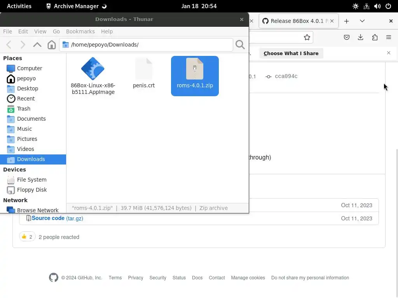Open Thunar's View menu
This screenshot has height=298, width=398.
[x=40, y=31]
